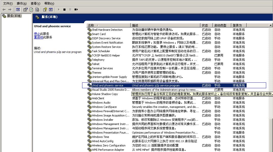Viewport: 273px width, 152px height.
Task: Click the gear icon of SSDP Discovery Service
Action: point(89,38)
